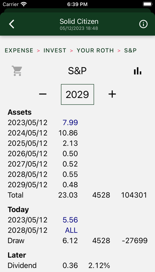Tap the Solid Citizen title
This screenshot has height=272, width=155.
click(79, 21)
